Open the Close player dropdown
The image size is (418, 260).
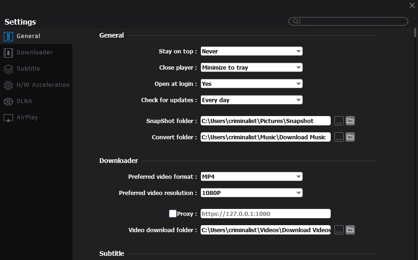(251, 67)
